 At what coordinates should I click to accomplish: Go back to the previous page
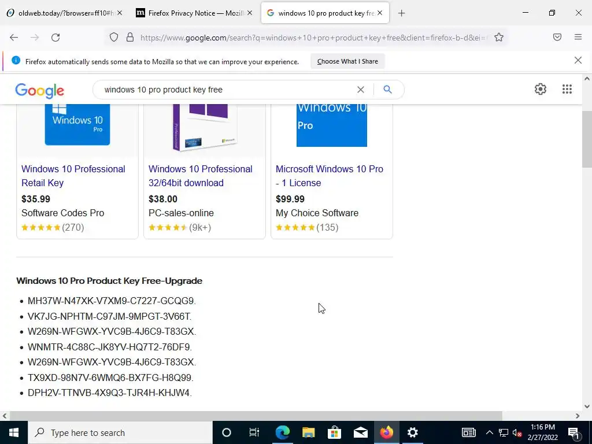click(14, 38)
